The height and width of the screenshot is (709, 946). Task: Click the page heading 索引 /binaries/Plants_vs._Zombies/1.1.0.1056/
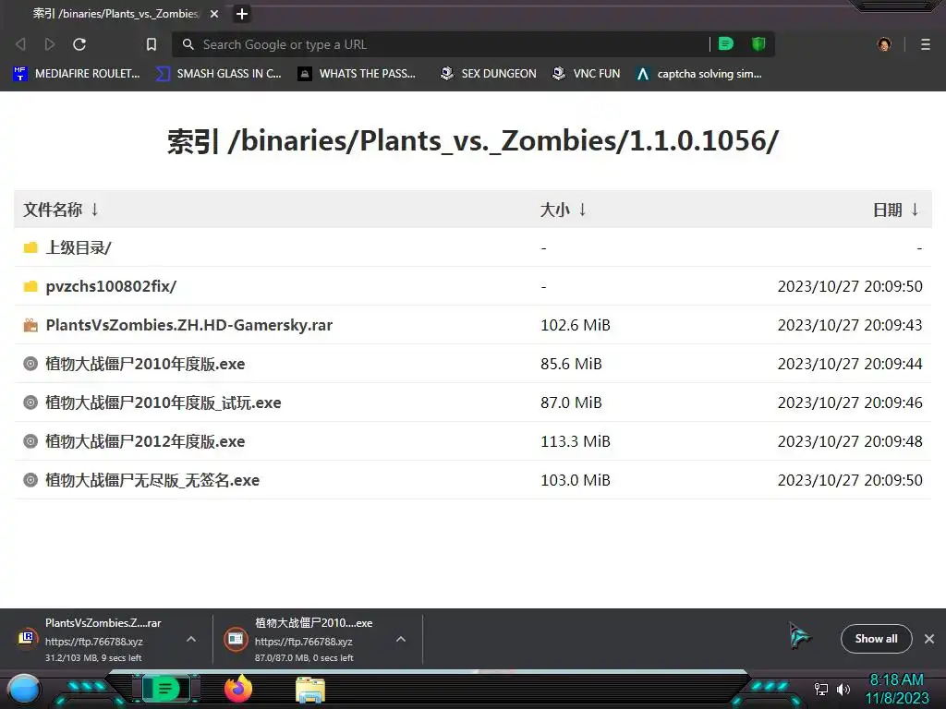(473, 141)
